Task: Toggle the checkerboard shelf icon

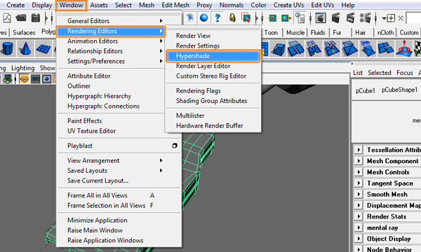Action: pos(417,48)
